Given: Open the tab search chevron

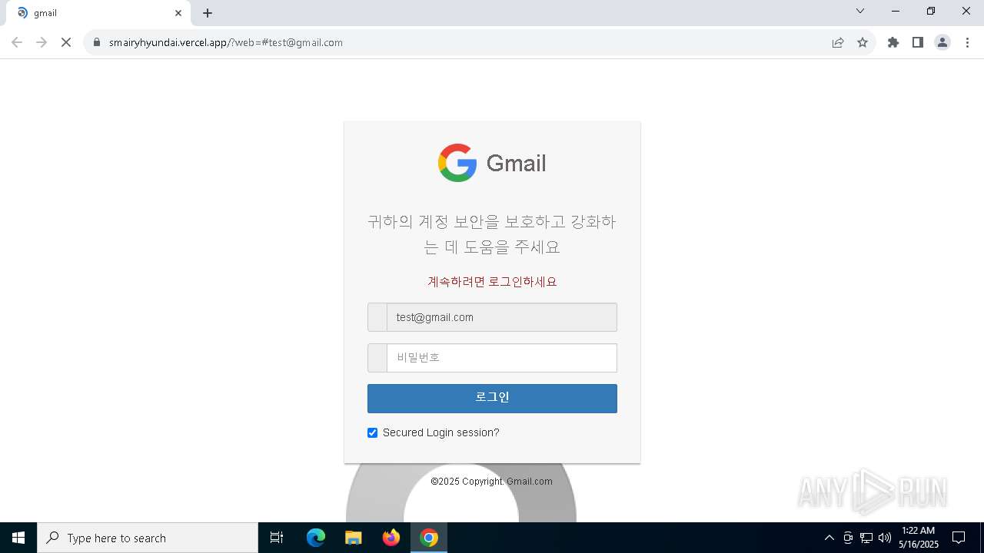Looking at the screenshot, I should tap(860, 11).
